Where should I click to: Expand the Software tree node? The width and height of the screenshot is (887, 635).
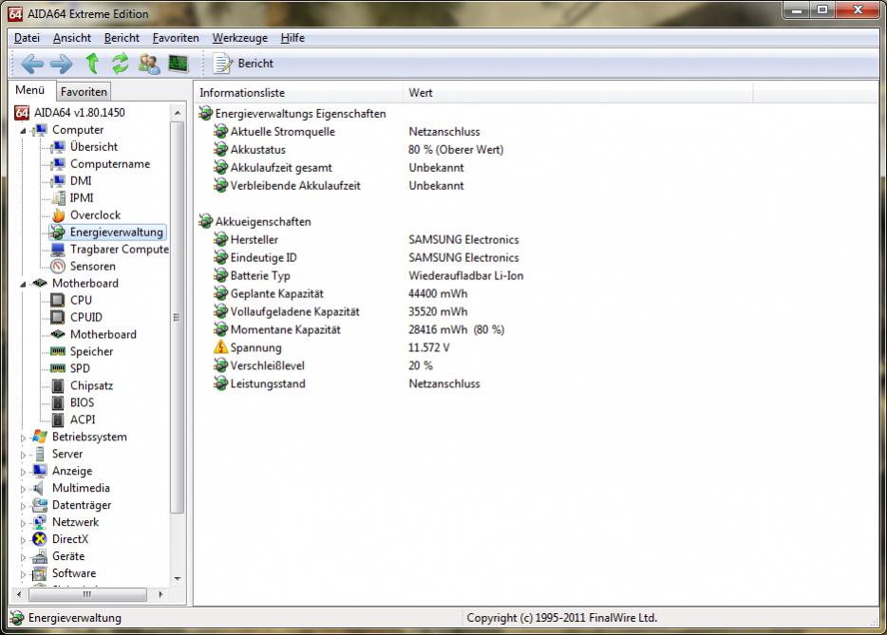23,574
